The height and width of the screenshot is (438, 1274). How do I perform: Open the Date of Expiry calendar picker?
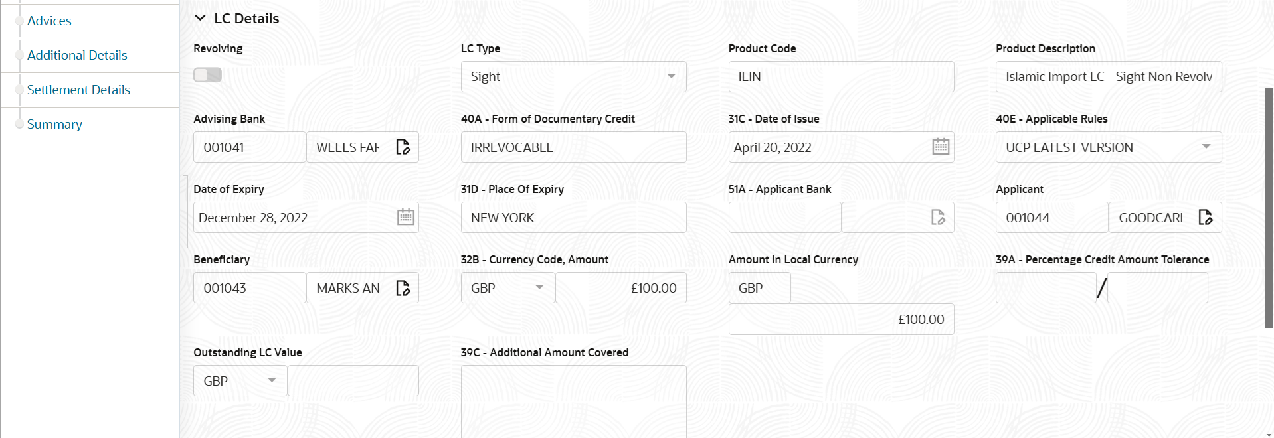405,217
